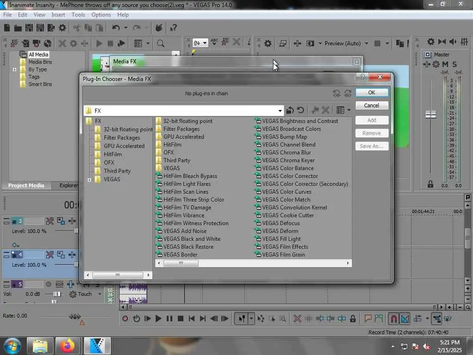This screenshot has width=473, height=355.
Task: Click the Undo arrow icon
Action: pos(116,28)
